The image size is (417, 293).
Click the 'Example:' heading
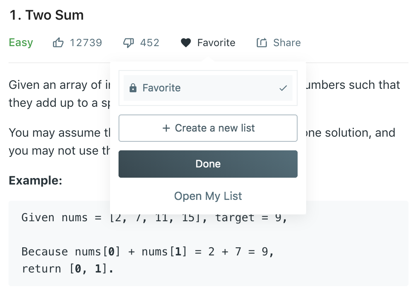coord(35,180)
